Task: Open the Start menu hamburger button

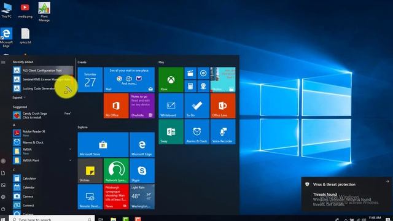Action: coord(3,62)
